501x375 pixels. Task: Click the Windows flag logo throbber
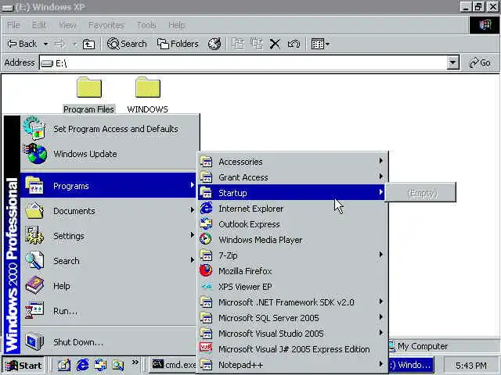(x=485, y=25)
